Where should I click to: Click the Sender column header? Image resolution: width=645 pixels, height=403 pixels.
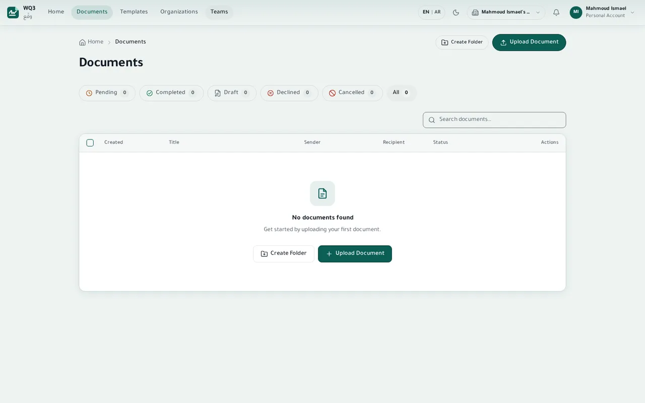point(312,143)
